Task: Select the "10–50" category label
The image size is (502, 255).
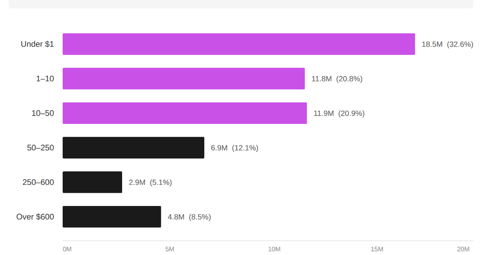Action: (x=43, y=114)
